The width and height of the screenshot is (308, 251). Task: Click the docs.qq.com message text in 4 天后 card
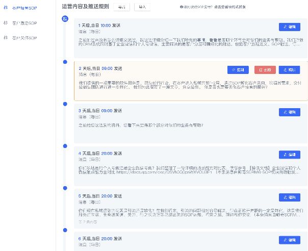click(x=189, y=170)
